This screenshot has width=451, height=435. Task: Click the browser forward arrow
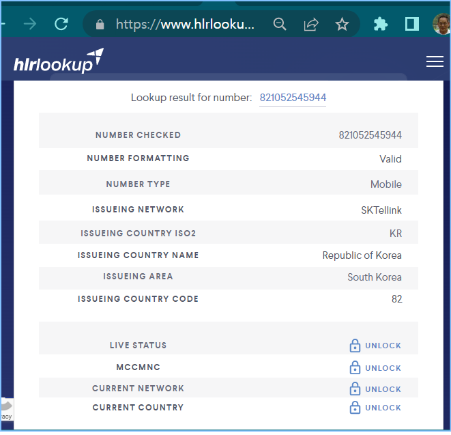(x=30, y=25)
